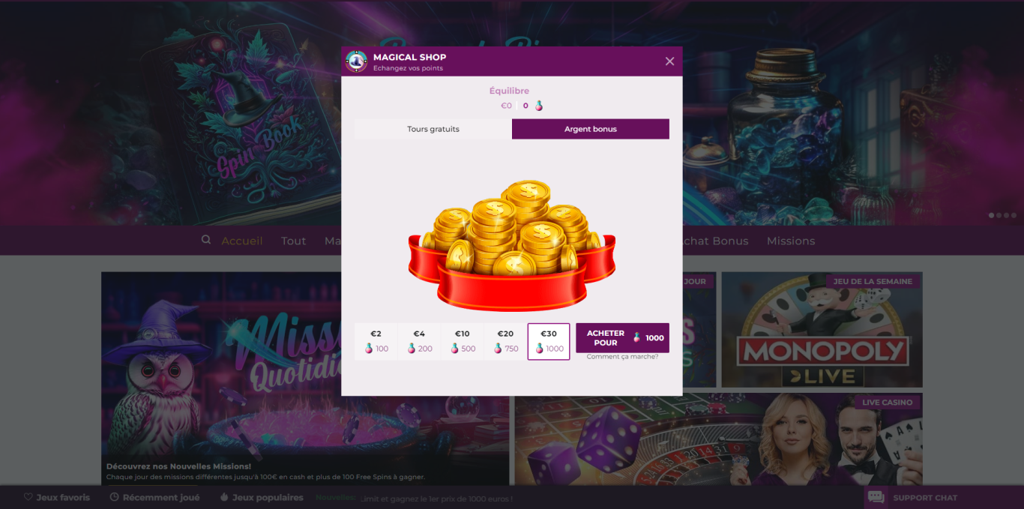Click the first banner carousel dot

coord(992,215)
